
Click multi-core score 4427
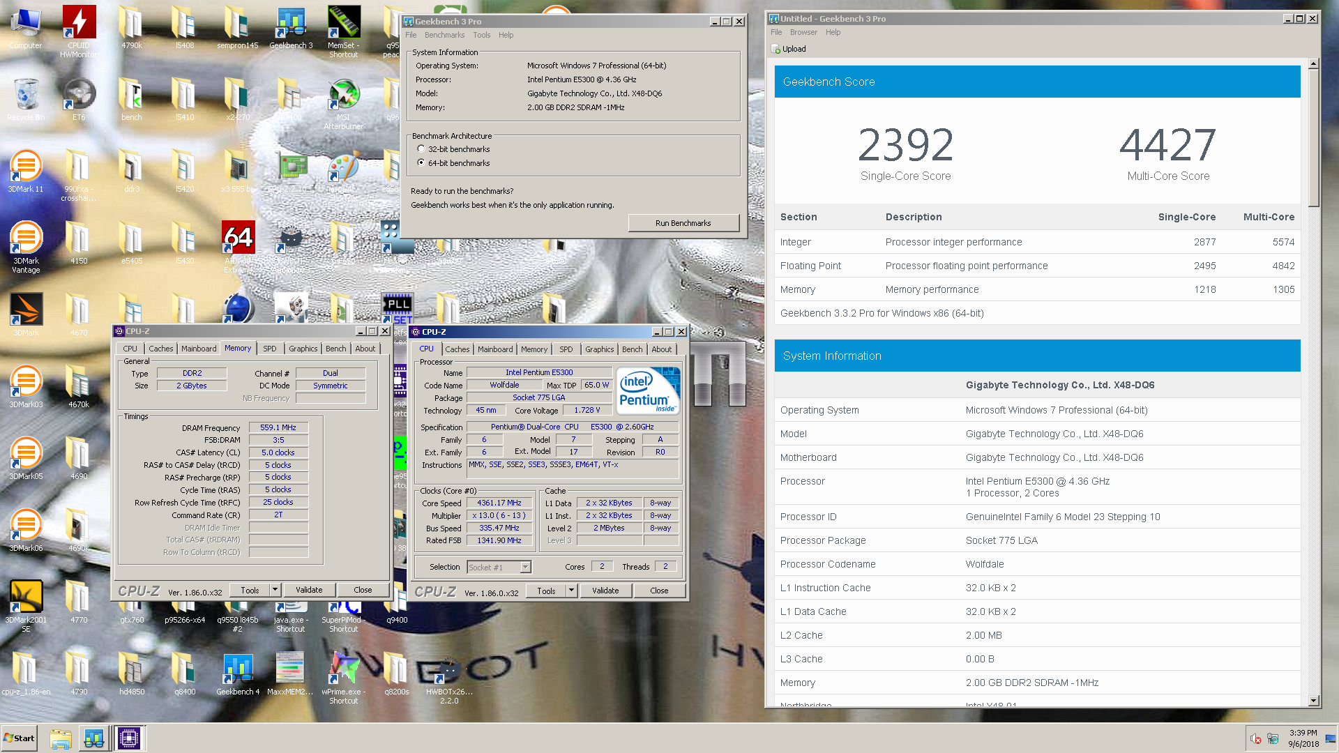point(1168,145)
